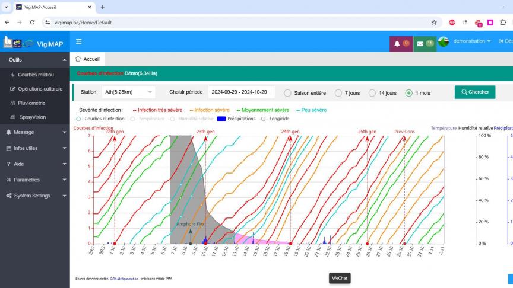
Task: Toggle the hamburger sidebar menu icon
Action: coord(79,41)
